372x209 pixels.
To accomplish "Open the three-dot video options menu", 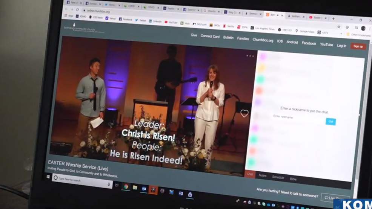I will coord(250,56).
